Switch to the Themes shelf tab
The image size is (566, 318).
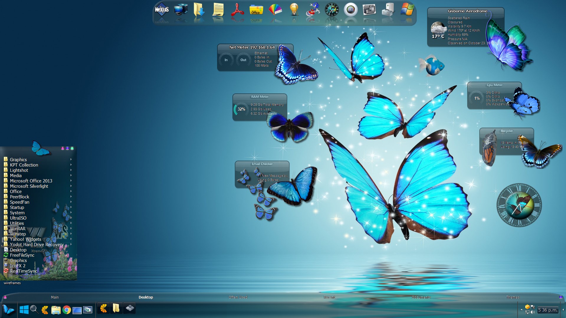tap(513, 297)
